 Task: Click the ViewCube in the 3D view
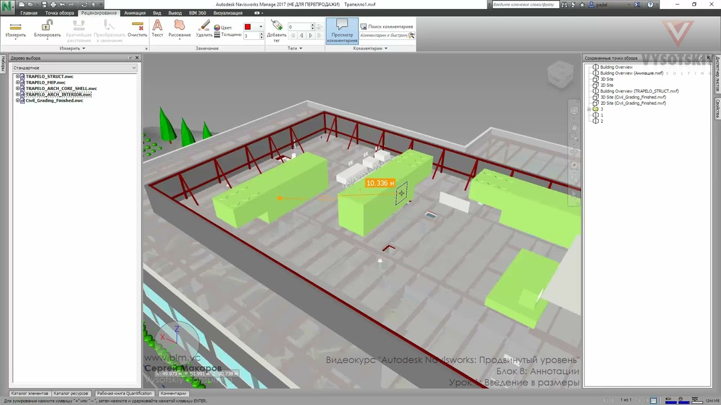coord(562,74)
